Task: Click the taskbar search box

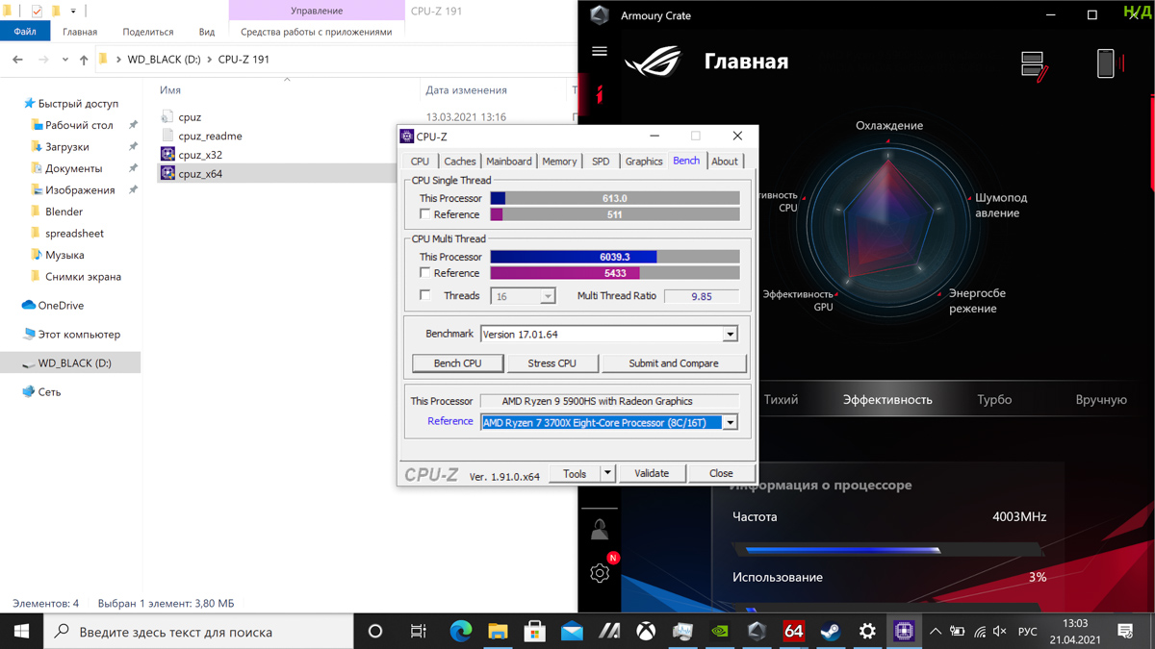Action: click(198, 632)
